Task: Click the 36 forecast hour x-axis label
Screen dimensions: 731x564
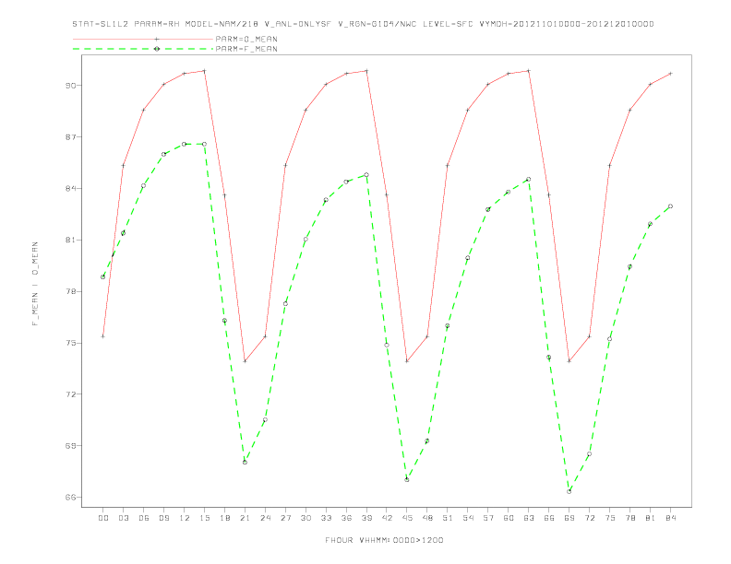Action: coord(346,518)
